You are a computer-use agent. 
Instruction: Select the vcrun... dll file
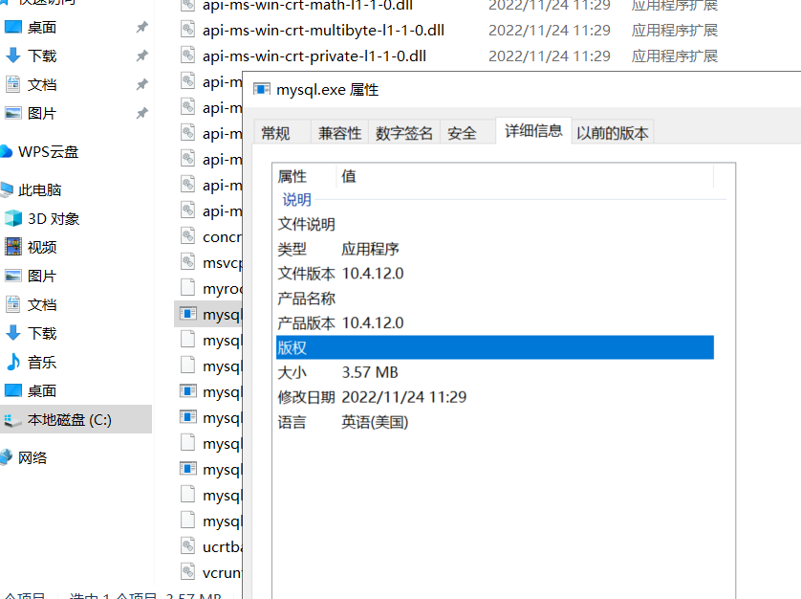click(x=222, y=573)
